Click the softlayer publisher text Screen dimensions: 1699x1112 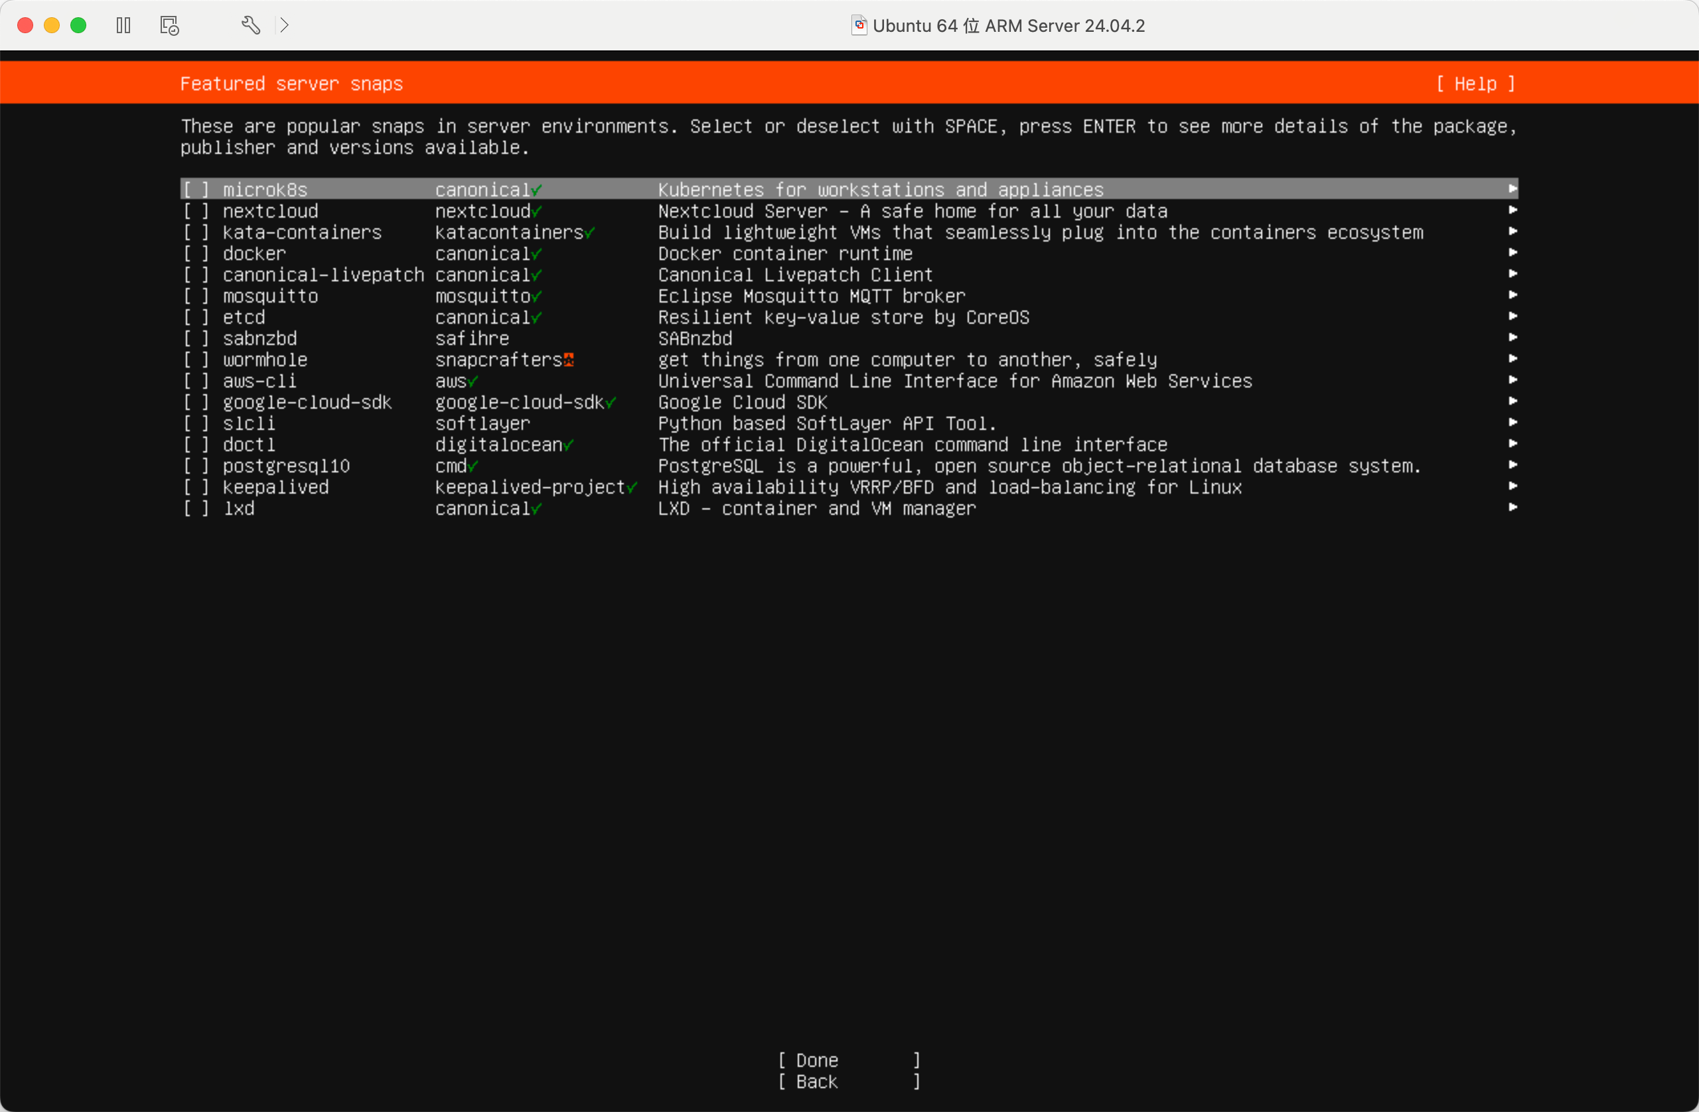(483, 423)
